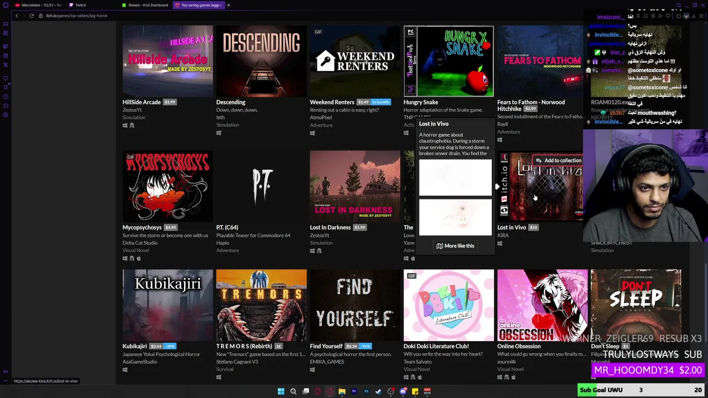Open AtmoPixel author link
708x398 pixels.
pos(321,118)
